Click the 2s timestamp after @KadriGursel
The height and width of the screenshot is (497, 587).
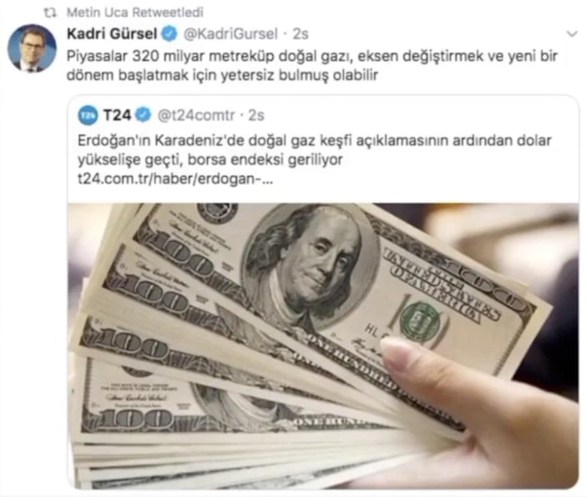pyautogui.click(x=301, y=34)
